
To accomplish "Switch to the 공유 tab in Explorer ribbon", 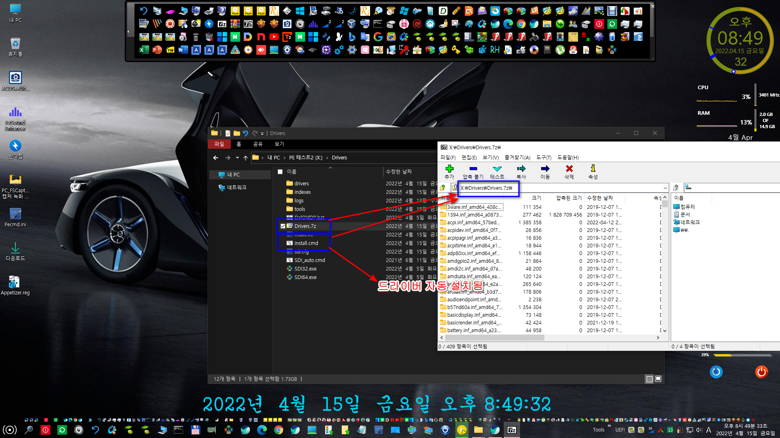I will click(258, 144).
